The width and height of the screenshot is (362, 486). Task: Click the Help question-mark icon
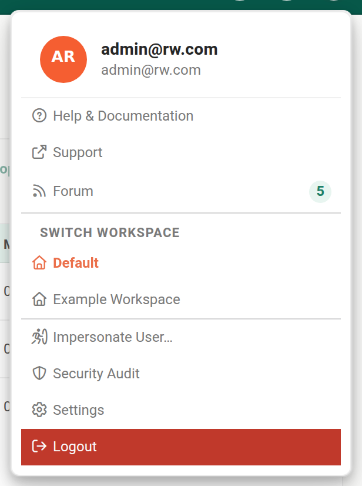[39, 116]
